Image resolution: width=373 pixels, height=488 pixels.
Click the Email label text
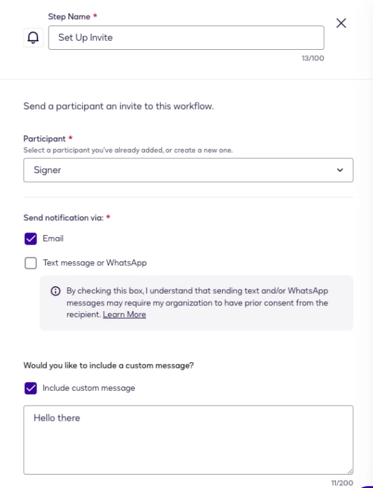(53, 238)
